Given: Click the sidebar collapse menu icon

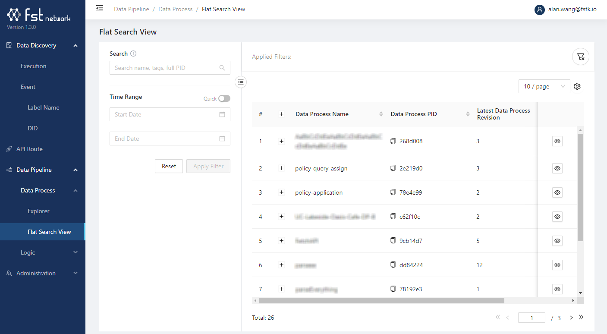Looking at the screenshot, I should pyautogui.click(x=100, y=9).
